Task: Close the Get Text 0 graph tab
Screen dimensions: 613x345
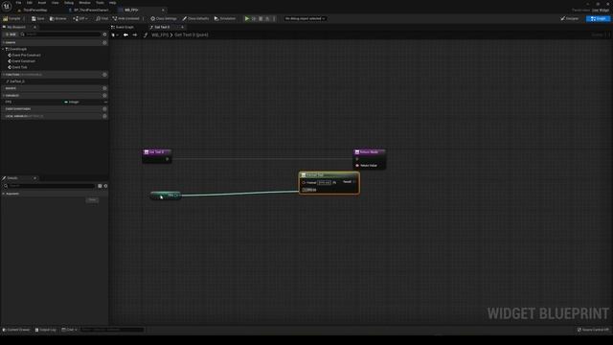Action: pos(182,27)
